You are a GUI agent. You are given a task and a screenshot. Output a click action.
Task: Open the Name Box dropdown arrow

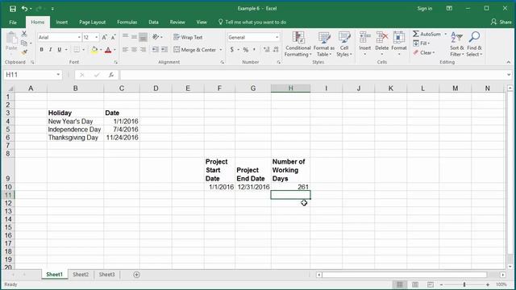click(x=58, y=75)
